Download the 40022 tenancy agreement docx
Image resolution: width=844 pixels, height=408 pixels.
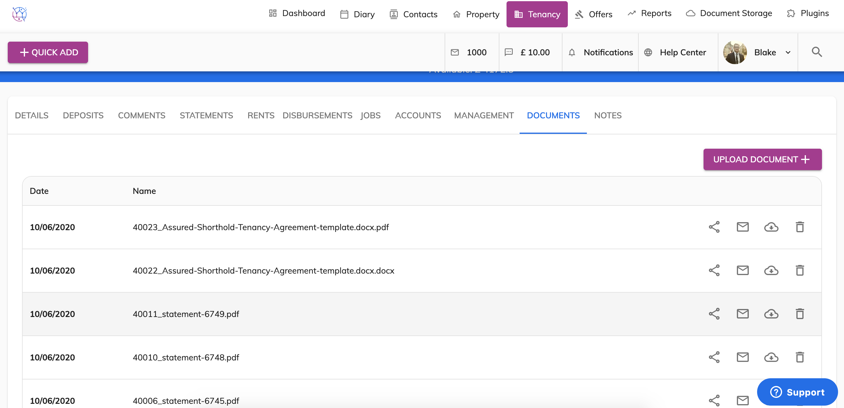pos(771,271)
